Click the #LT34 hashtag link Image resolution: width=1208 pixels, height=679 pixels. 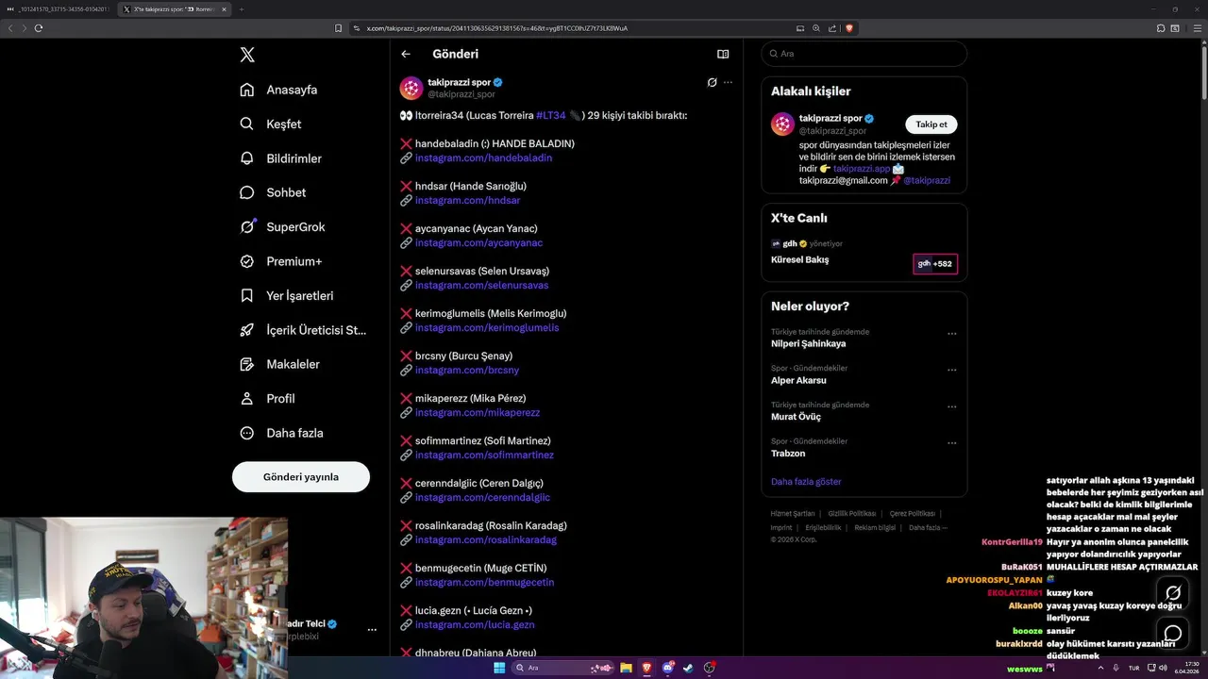point(550,115)
